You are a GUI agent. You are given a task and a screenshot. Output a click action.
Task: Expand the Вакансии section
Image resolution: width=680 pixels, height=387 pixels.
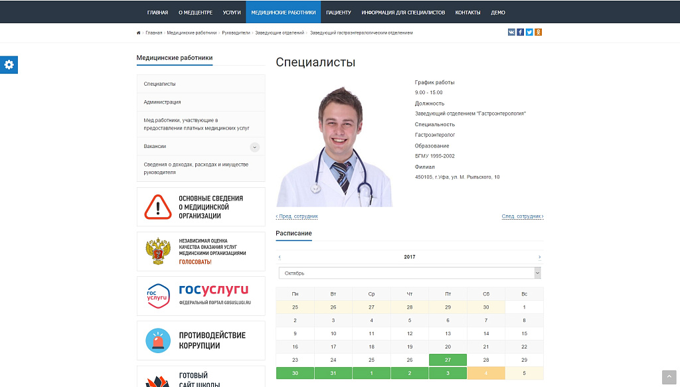254,147
